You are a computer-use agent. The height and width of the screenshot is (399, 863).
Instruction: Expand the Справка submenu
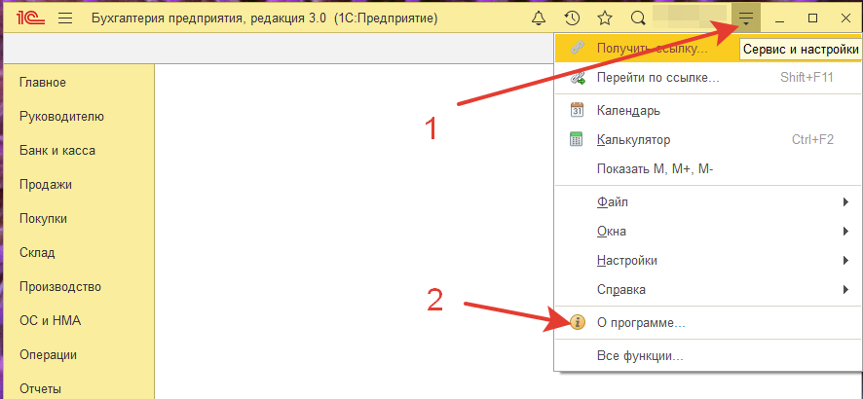pos(706,289)
